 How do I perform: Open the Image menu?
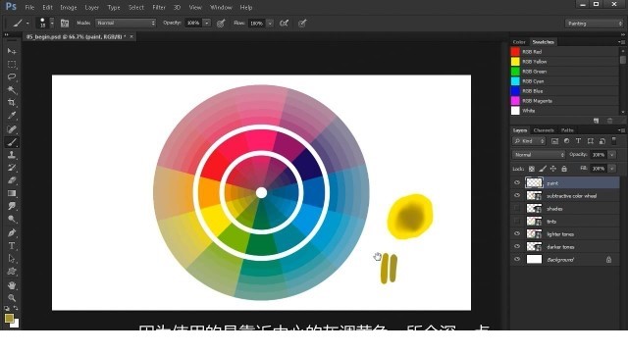tap(69, 7)
